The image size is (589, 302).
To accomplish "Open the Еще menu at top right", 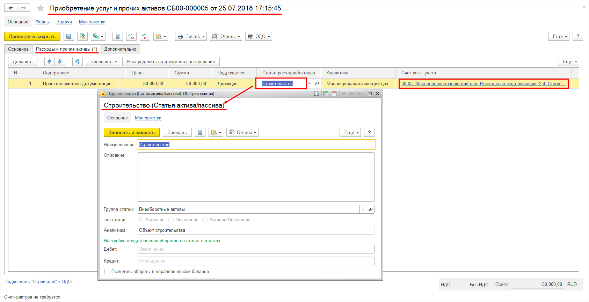I will (x=559, y=36).
